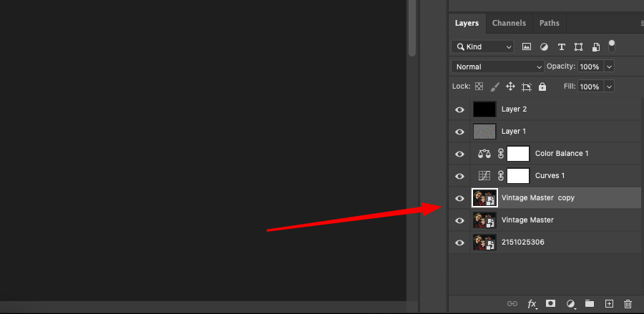Screen dimensions: 644x314
Task: Lock transparent pixels icon
Action: coord(479,87)
